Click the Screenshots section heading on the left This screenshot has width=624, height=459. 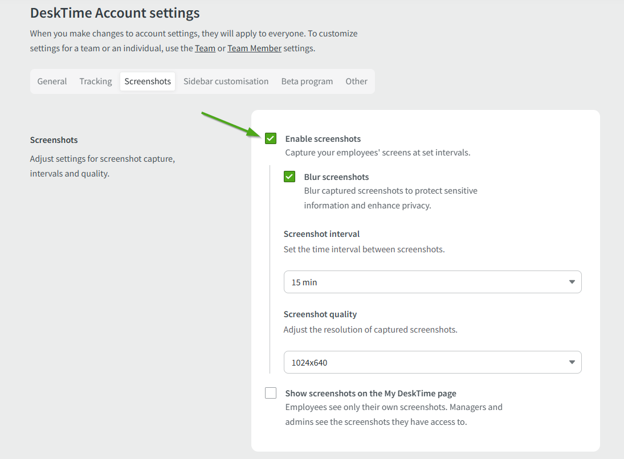coord(54,140)
